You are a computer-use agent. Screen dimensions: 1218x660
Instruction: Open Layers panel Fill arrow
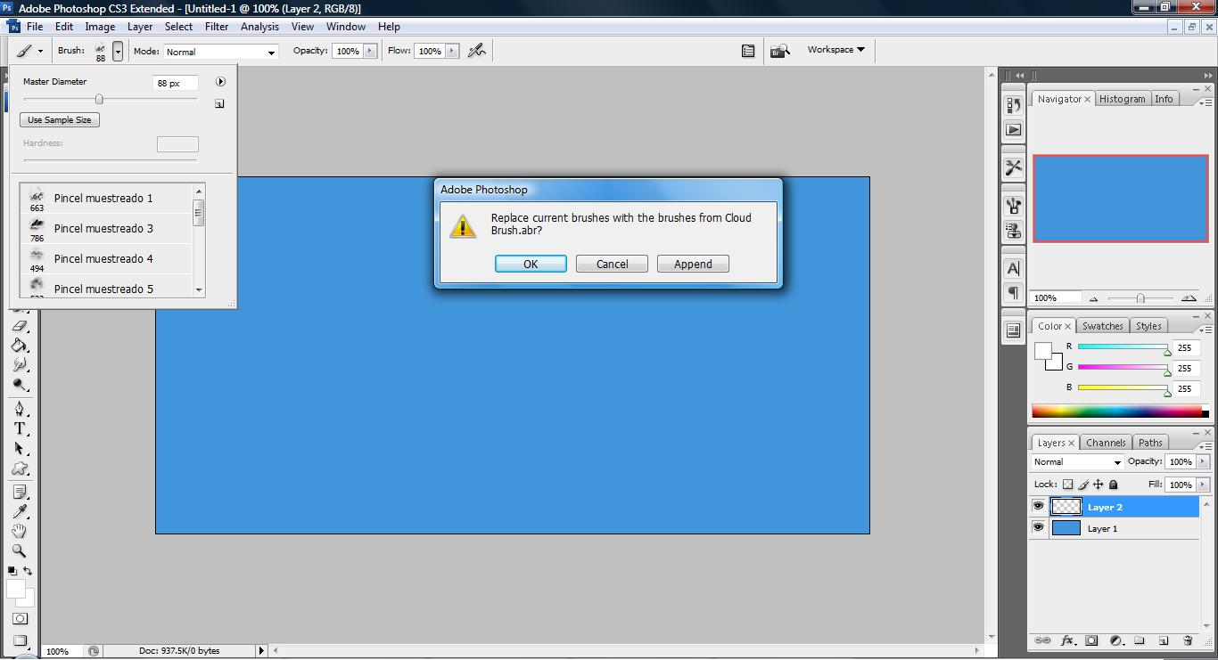pos(1202,485)
